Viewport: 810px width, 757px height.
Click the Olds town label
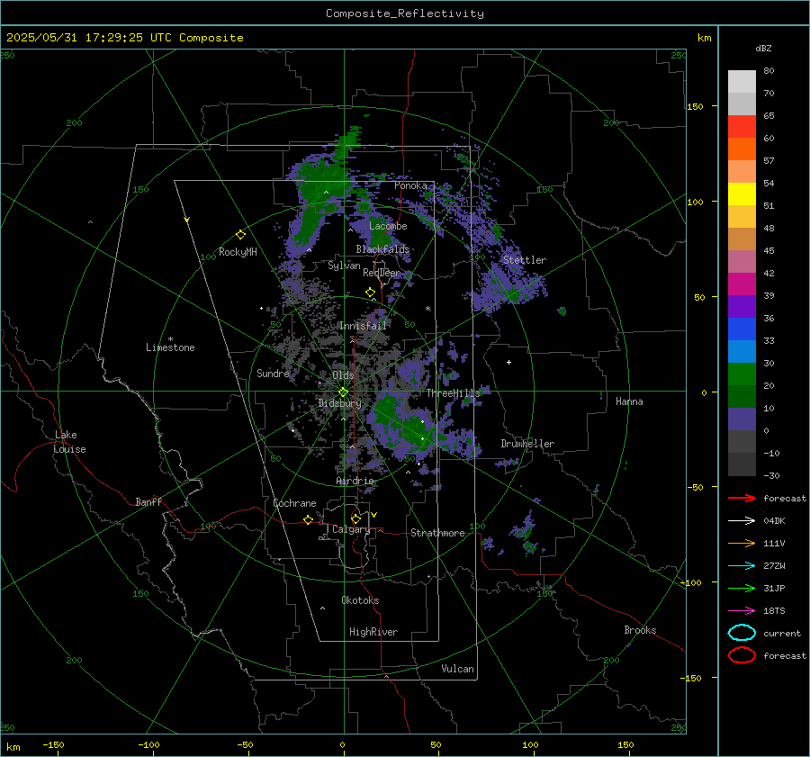coord(343,375)
